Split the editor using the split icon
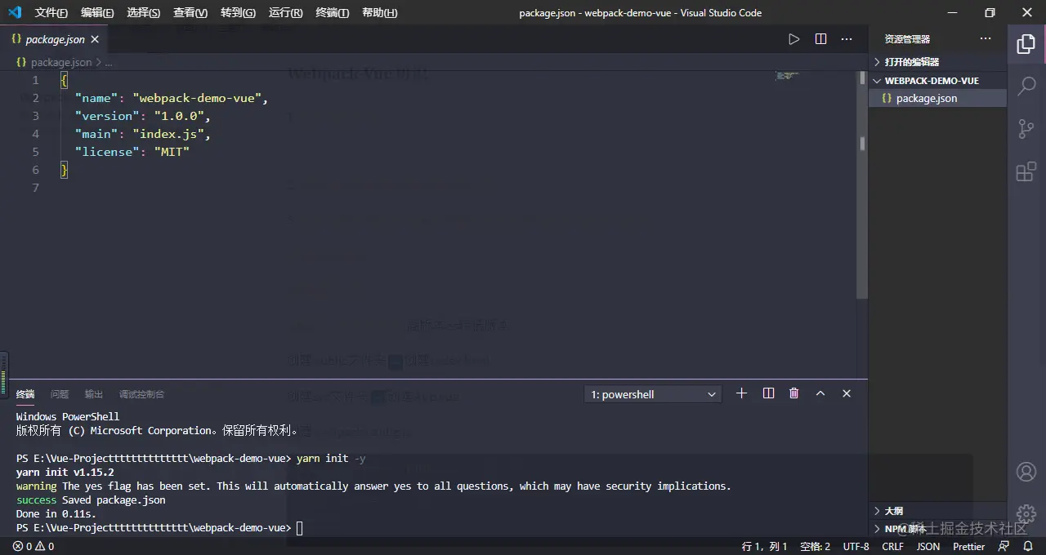Screen dimensions: 1046x555 click(820, 38)
